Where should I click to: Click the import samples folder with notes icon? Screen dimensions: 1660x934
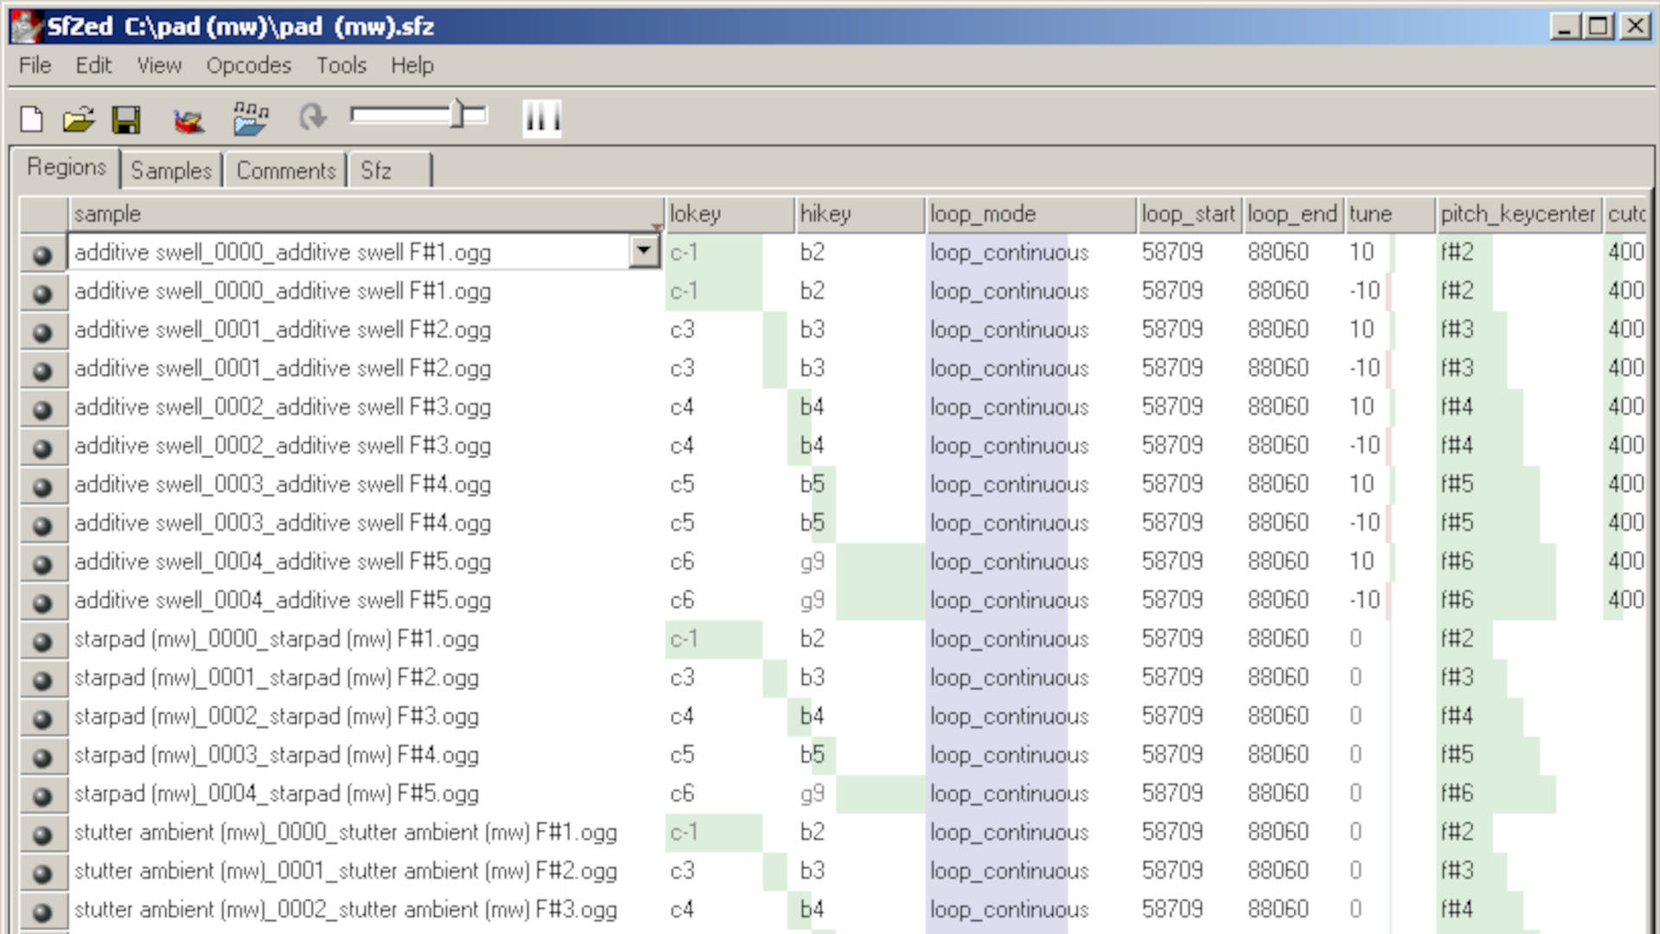click(251, 118)
